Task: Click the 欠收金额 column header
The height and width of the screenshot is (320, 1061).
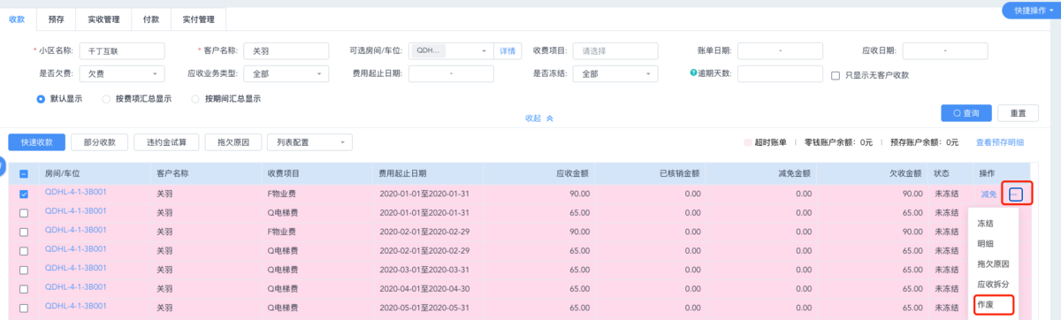Action: click(x=905, y=173)
